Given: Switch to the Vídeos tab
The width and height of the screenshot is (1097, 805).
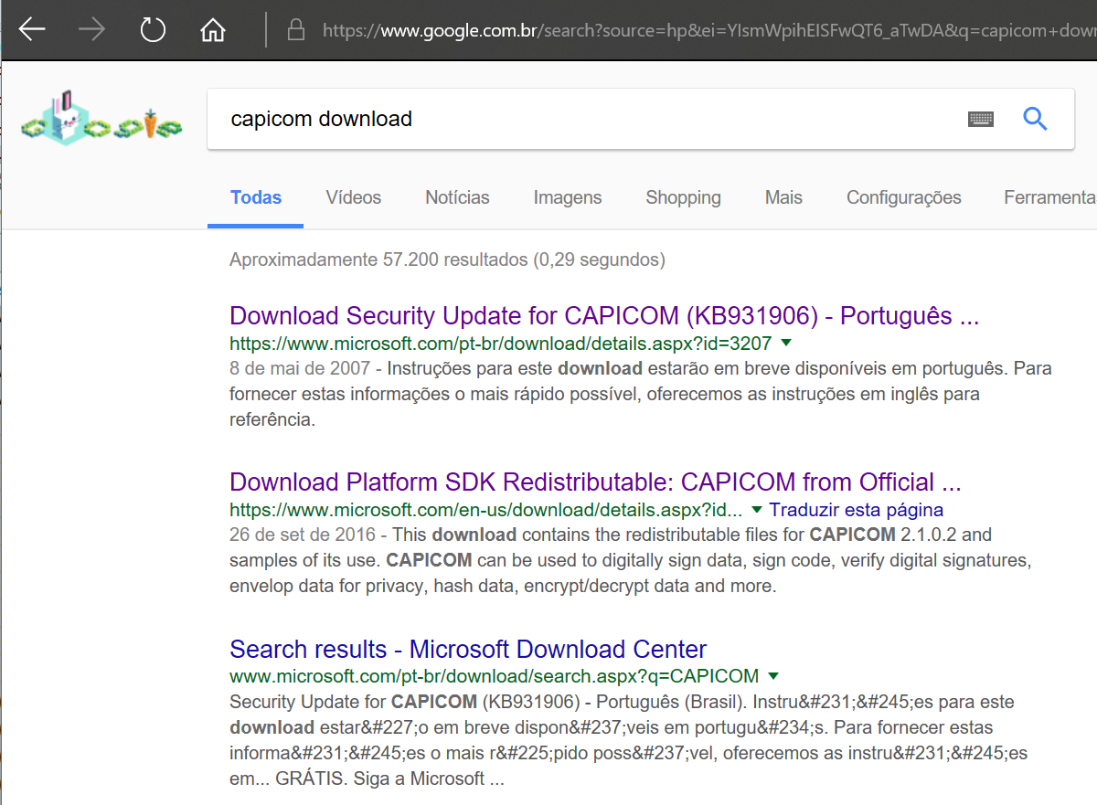Looking at the screenshot, I should click(x=353, y=197).
